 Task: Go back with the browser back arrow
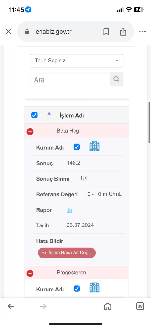[11, 307]
